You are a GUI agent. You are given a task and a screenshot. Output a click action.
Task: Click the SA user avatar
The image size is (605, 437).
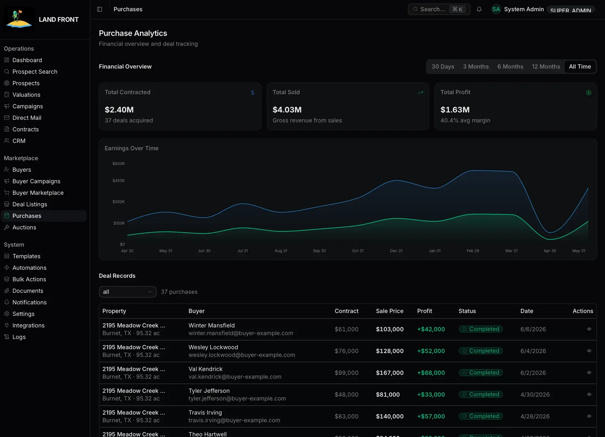click(x=496, y=9)
